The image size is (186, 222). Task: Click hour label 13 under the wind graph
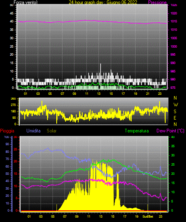pyautogui.click(x=99, y=94)
